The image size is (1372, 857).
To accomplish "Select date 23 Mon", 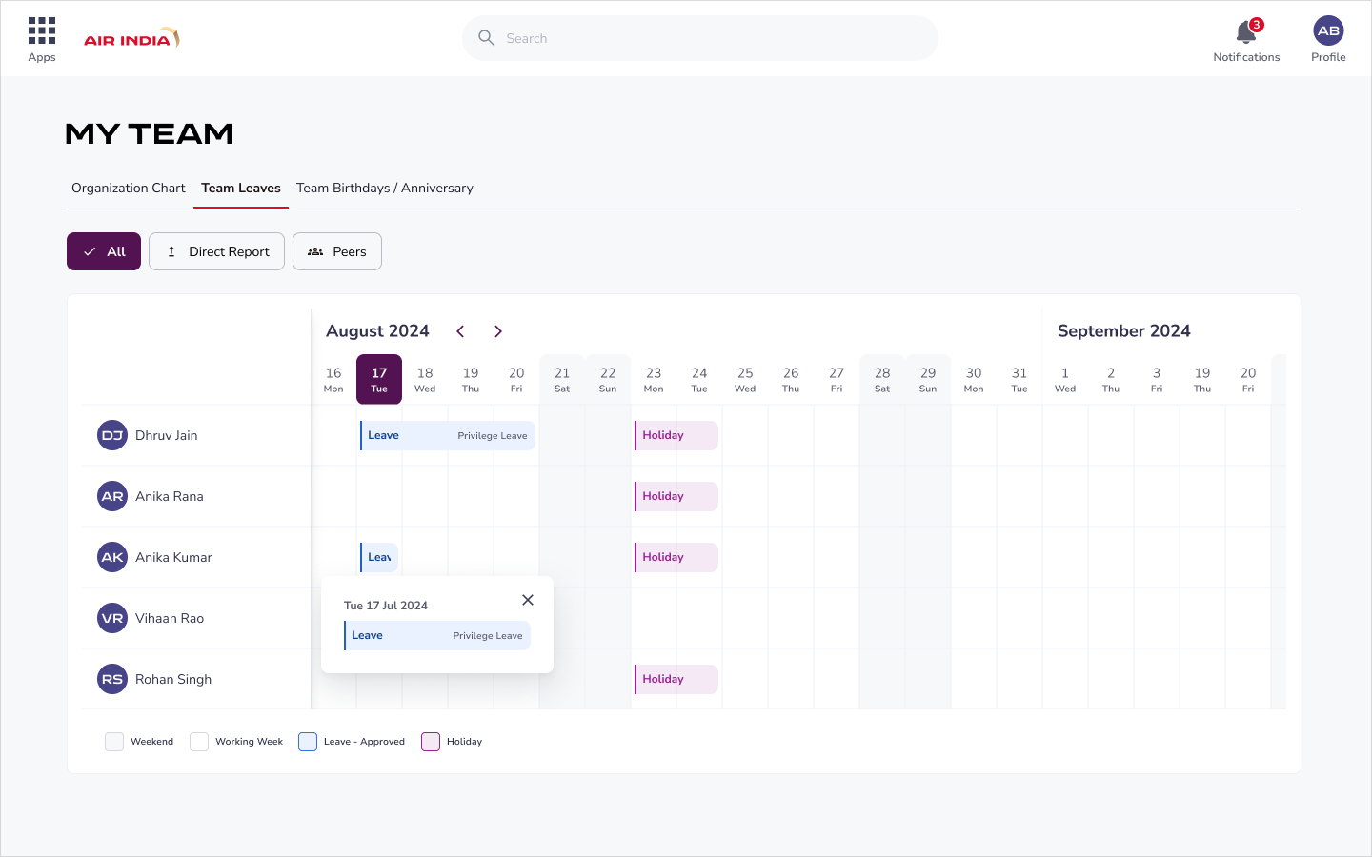I will (654, 379).
